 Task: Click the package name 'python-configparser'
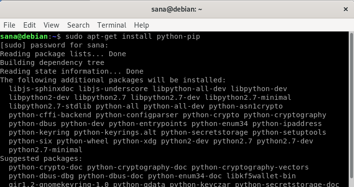click(137, 115)
